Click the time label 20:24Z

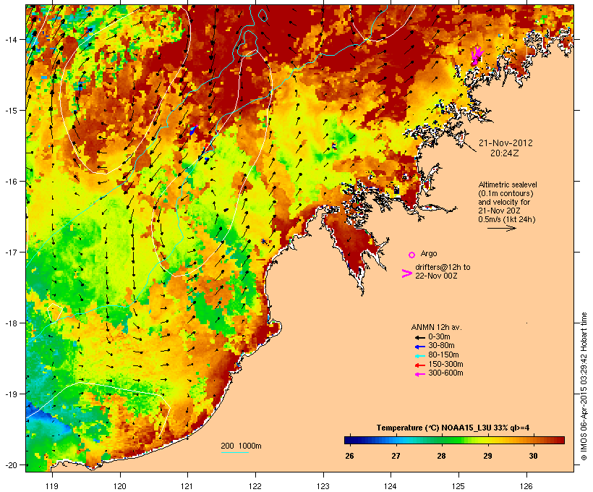[x=505, y=153]
